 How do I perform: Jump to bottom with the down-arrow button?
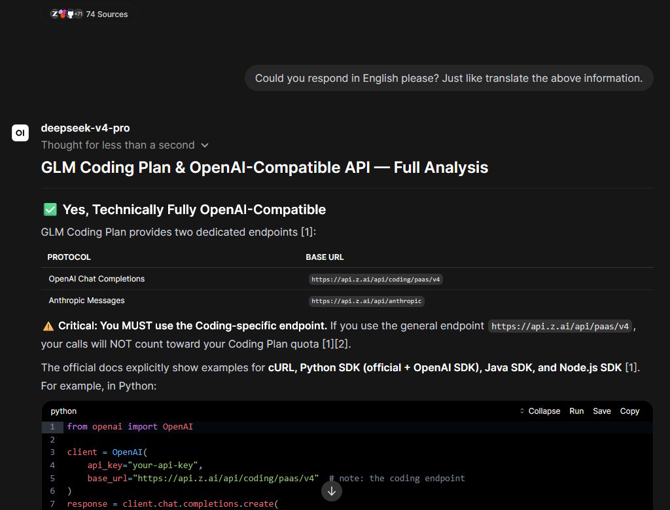[x=332, y=491]
